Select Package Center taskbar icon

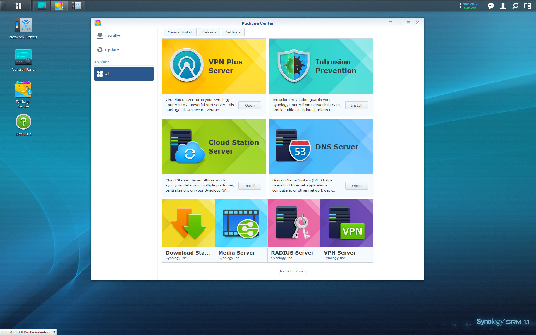point(59,6)
